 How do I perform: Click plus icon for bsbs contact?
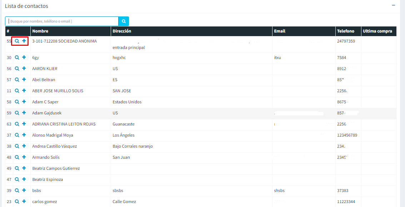(x=24, y=191)
